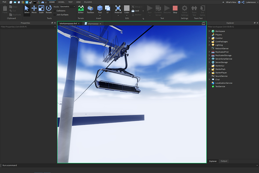Viewport: 259px width, 173px height.
Task: Open the UI insert tool
Action: (x=107, y=10)
